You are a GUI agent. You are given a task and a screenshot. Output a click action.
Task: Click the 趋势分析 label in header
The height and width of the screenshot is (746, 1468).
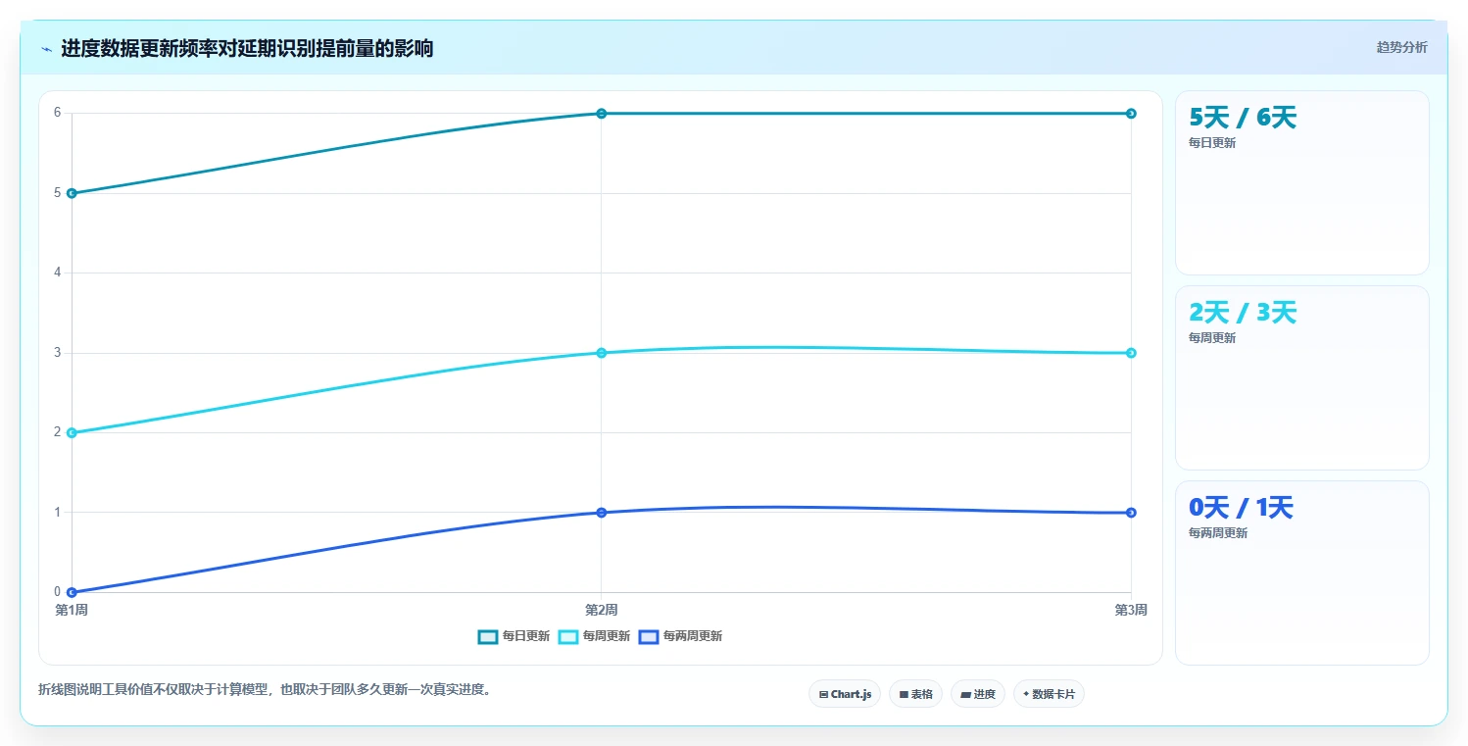click(1402, 47)
